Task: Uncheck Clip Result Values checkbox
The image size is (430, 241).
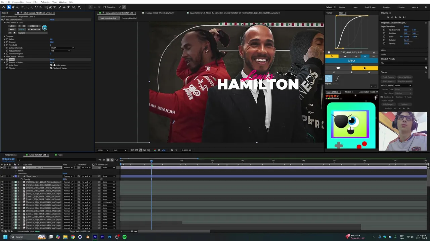Action: 51,68
